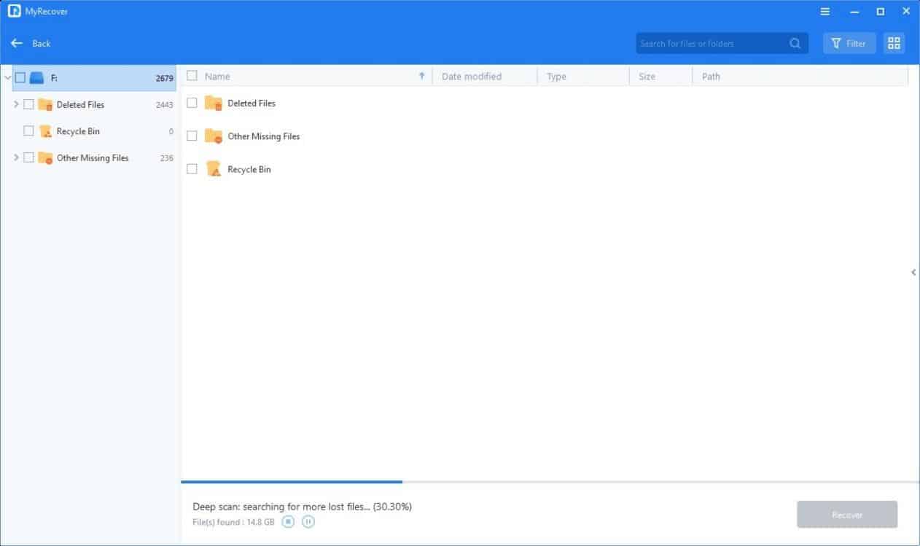The height and width of the screenshot is (546, 920).
Task: Switch to grid thumbnail view
Action: [894, 44]
